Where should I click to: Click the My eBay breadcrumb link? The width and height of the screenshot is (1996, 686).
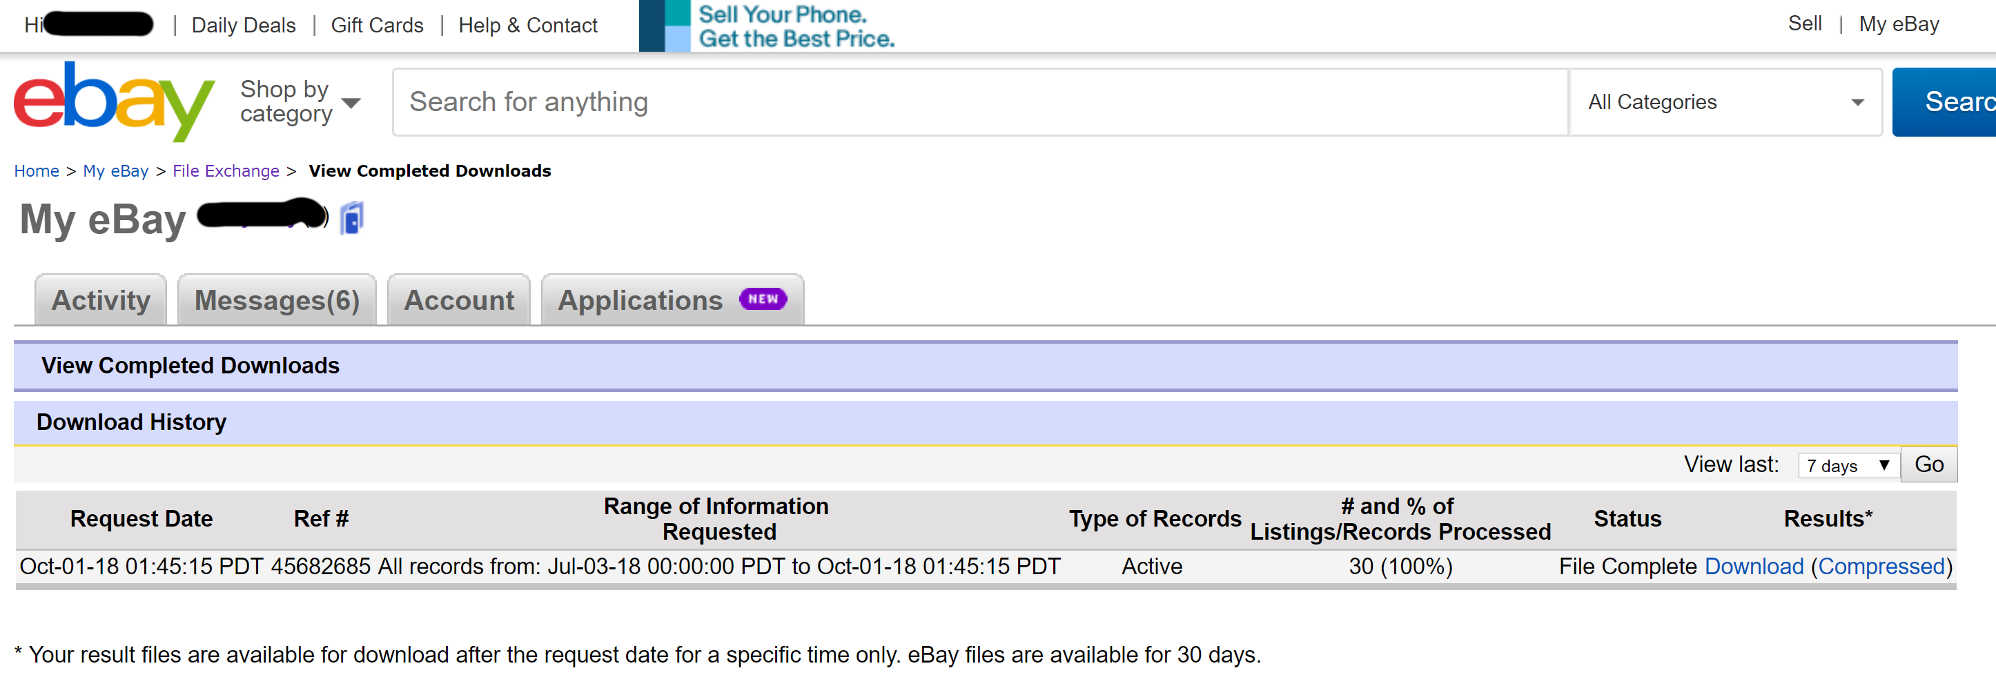click(x=115, y=170)
